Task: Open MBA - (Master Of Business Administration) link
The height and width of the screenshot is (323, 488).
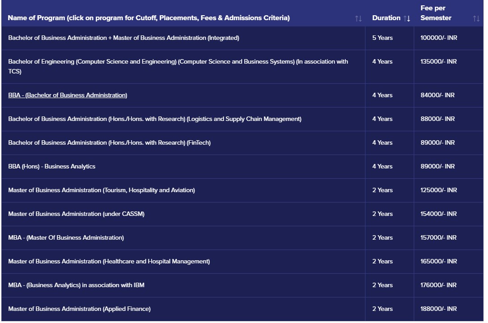Action: [x=66, y=238]
